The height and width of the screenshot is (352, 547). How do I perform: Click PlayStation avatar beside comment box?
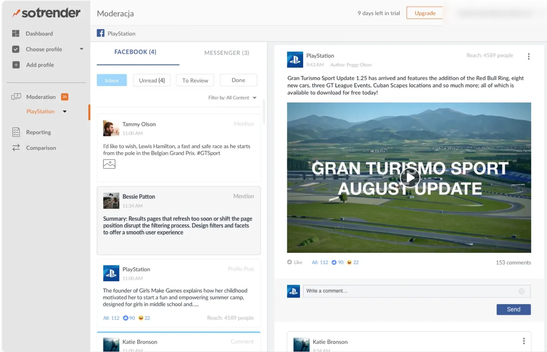point(293,291)
